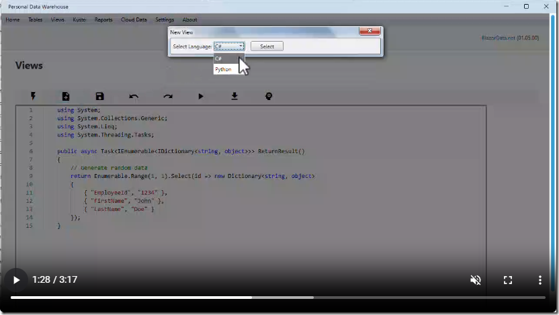This screenshot has width=559, height=315.
Task: Click the redo arrow icon
Action: pos(167,96)
